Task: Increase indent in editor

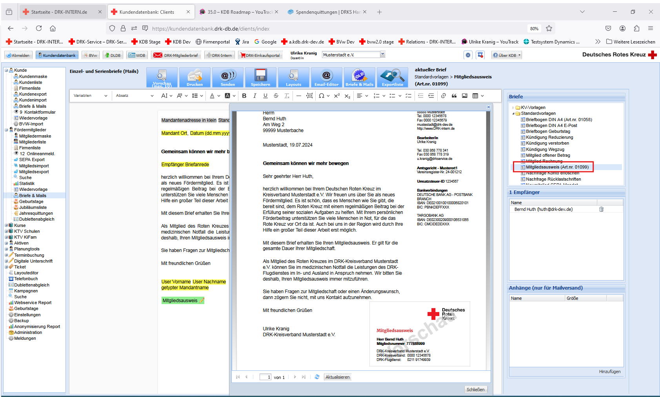Action: tap(431, 96)
